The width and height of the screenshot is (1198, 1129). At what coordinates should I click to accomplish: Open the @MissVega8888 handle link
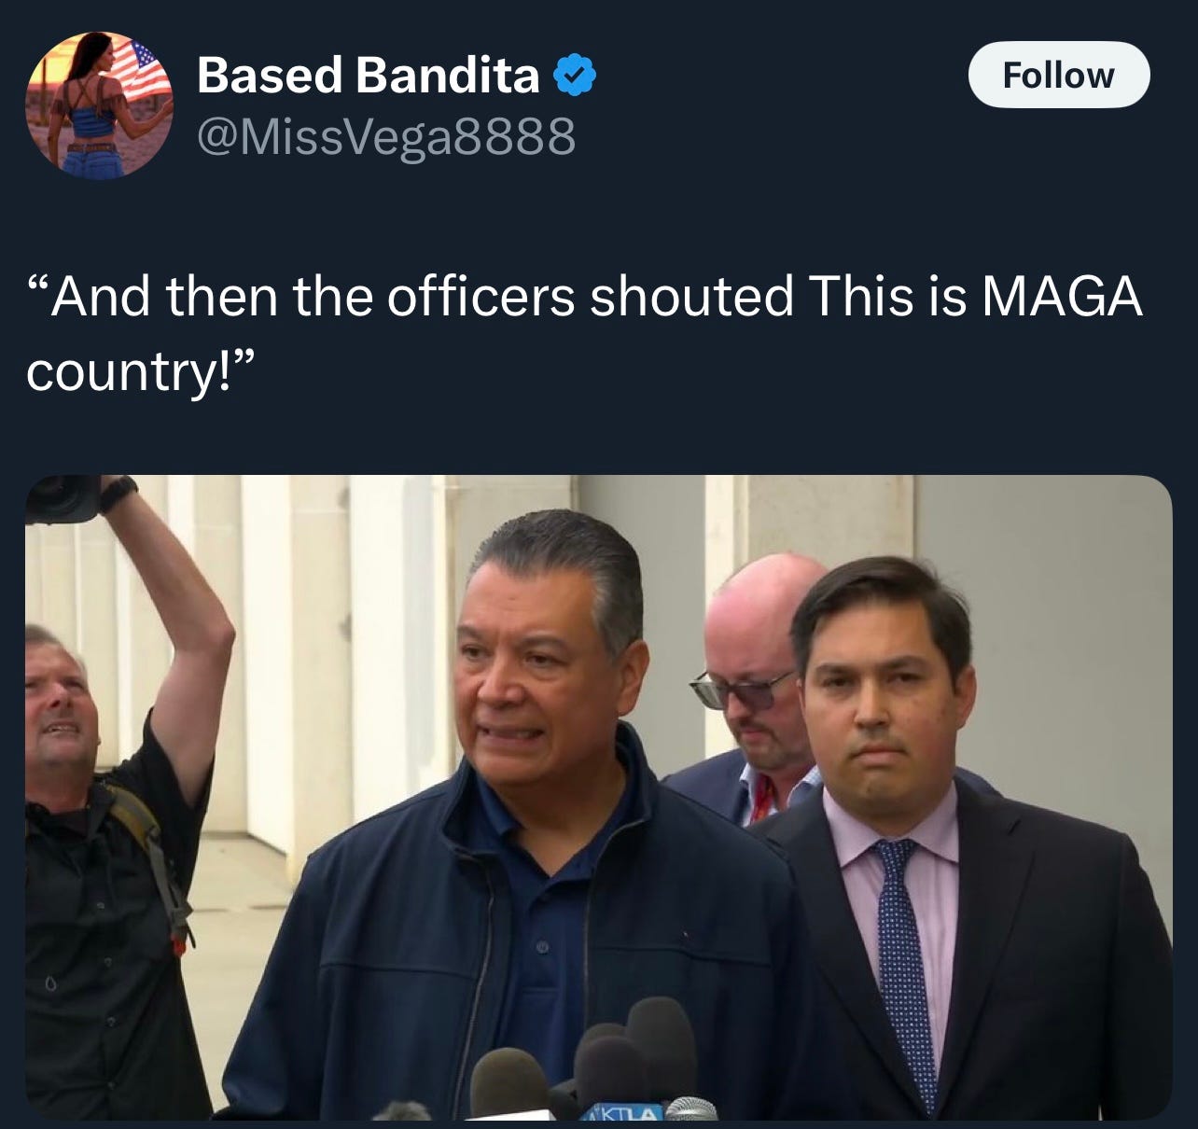[386, 137]
